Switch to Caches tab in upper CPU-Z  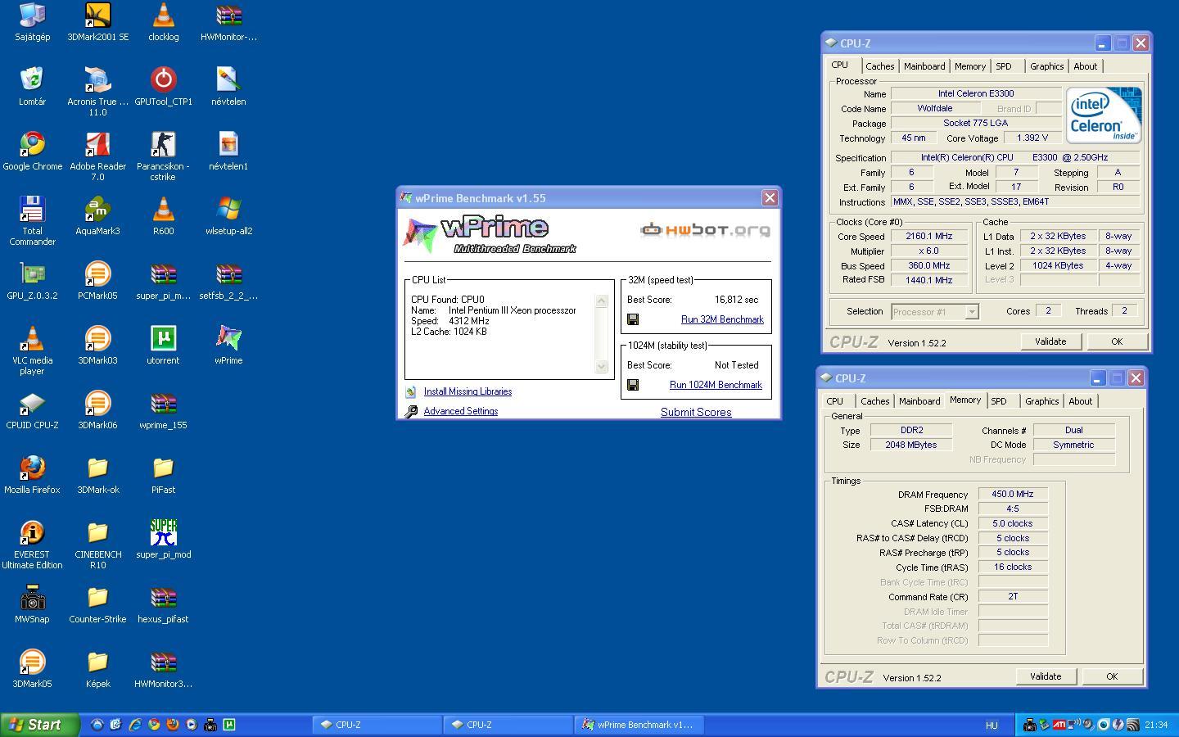pyautogui.click(x=879, y=66)
